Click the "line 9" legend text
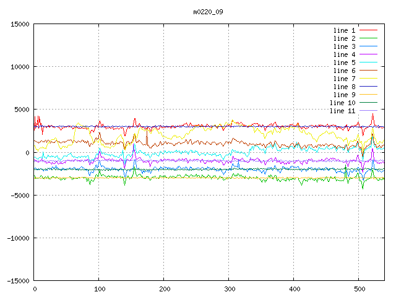This screenshot has height=297, width=396. 344,95
